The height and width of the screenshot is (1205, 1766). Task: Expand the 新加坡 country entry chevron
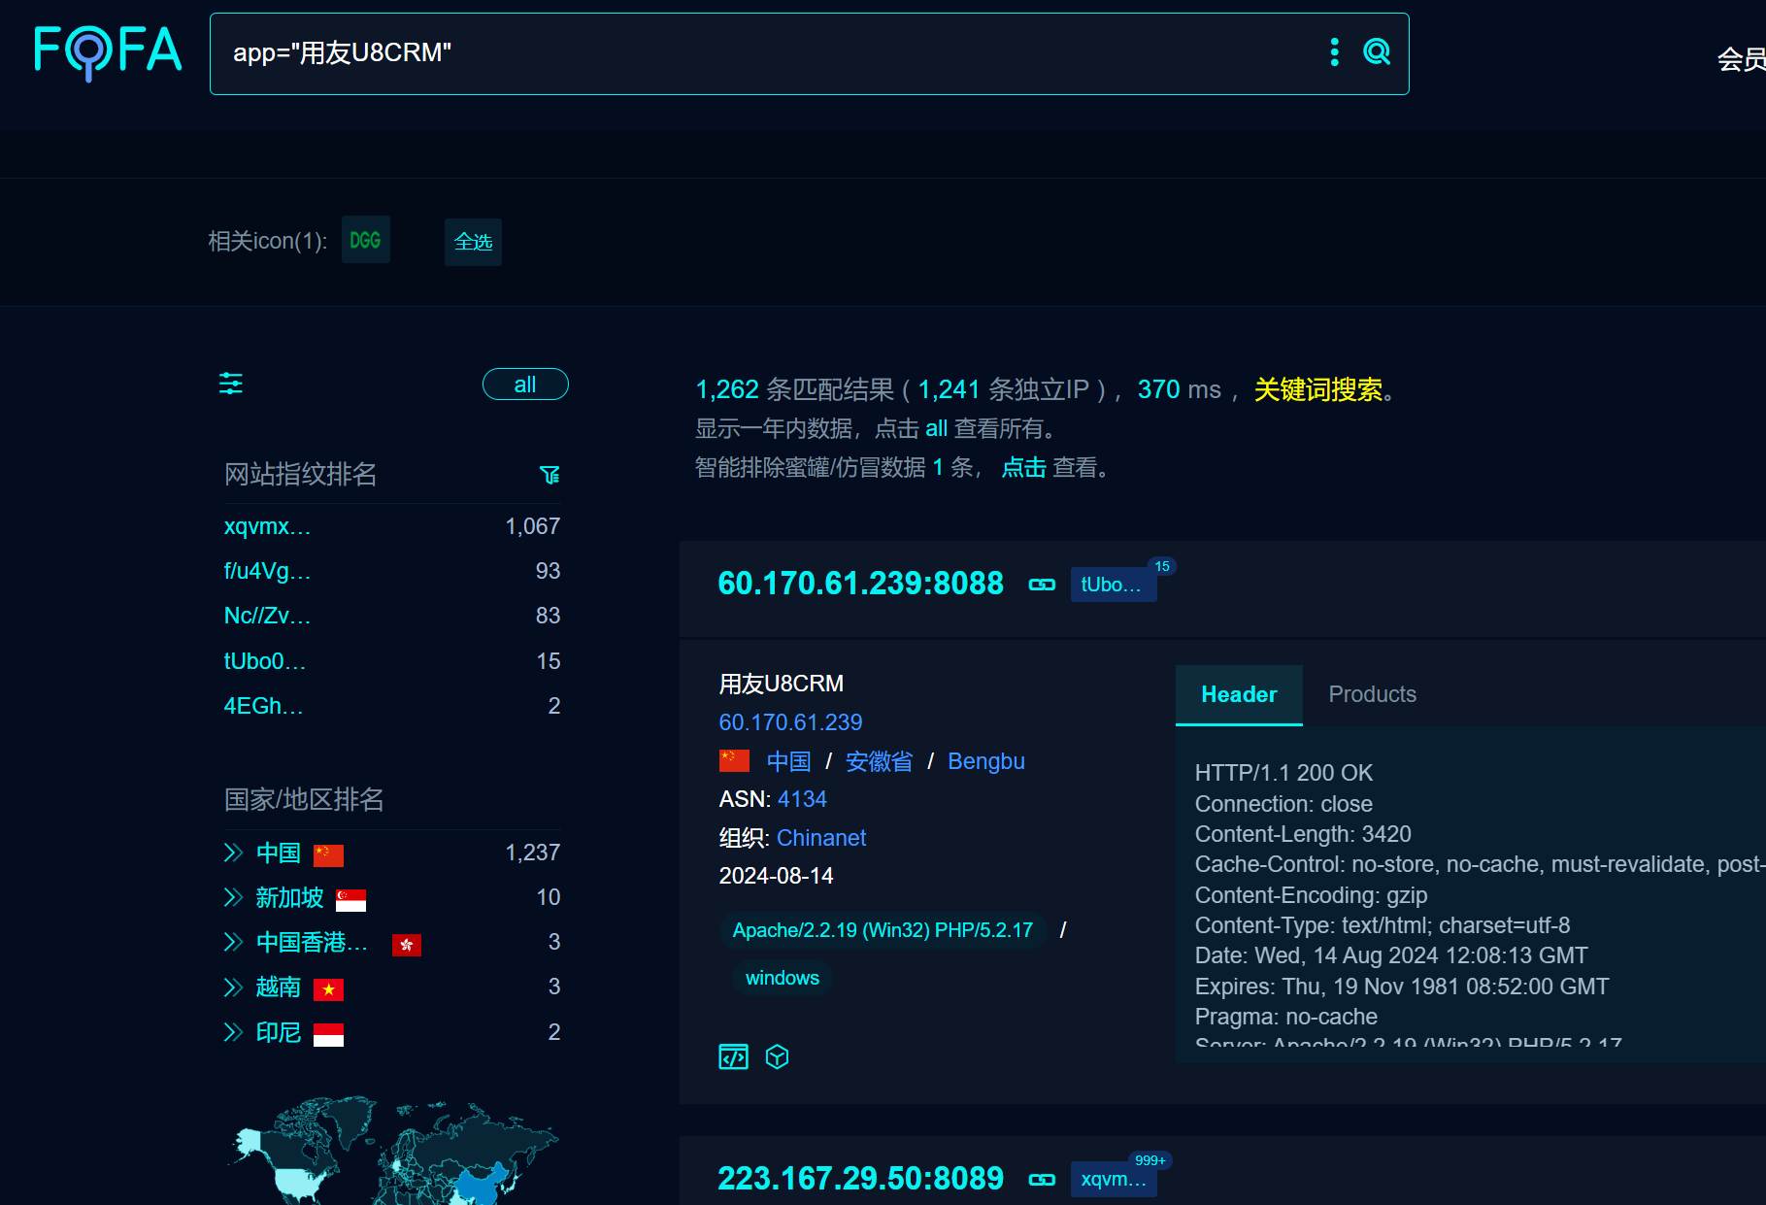coord(233,897)
